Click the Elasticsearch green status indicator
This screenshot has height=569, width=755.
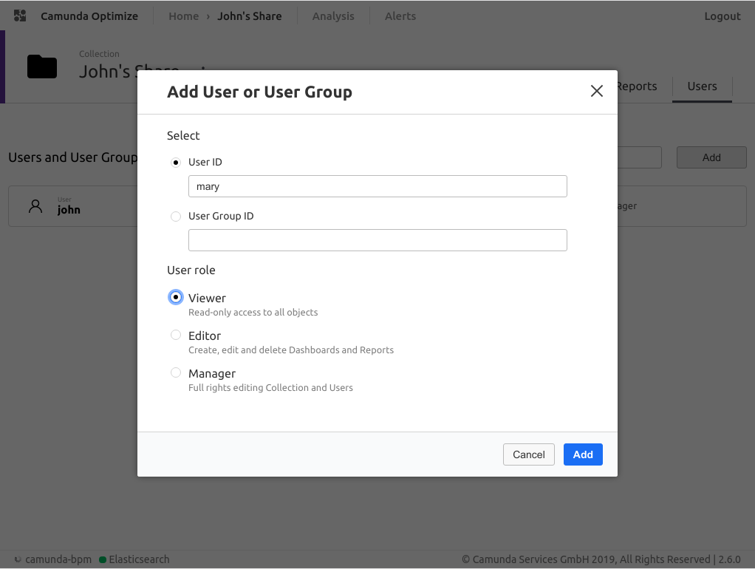(103, 559)
